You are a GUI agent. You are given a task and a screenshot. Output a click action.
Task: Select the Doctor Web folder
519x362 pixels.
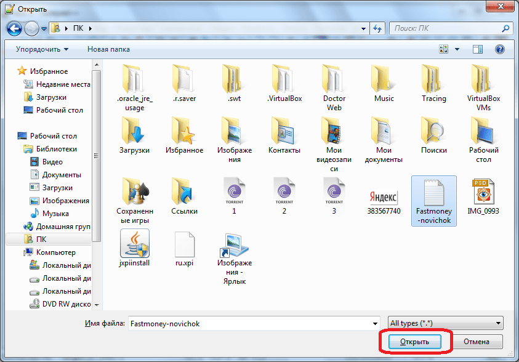334,87
